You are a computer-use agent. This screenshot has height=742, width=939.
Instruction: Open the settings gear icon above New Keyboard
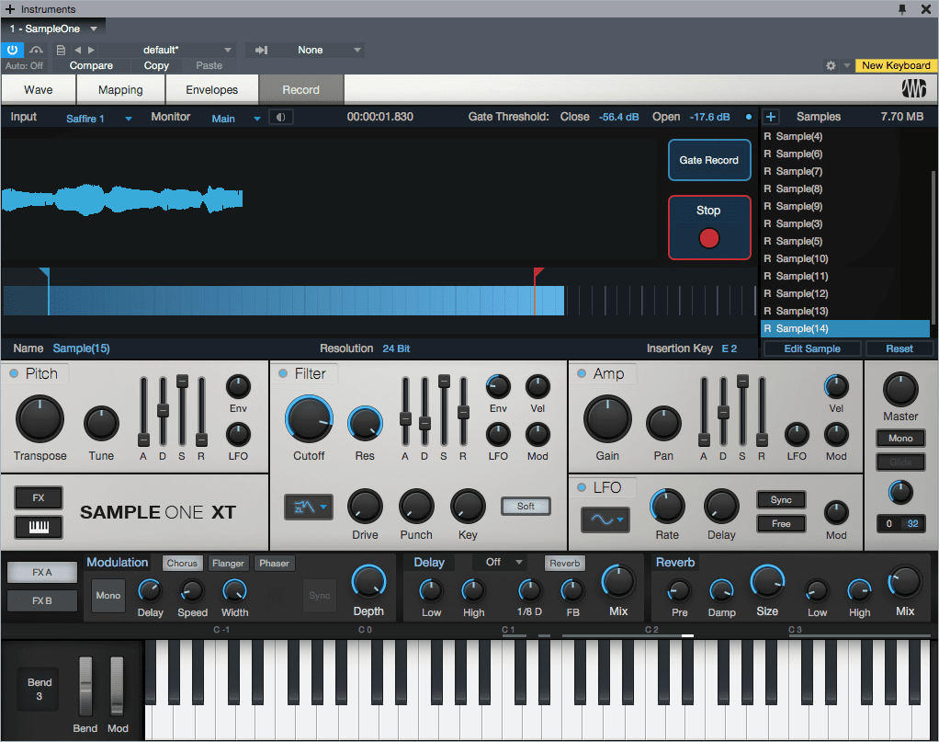pos(831,65)
